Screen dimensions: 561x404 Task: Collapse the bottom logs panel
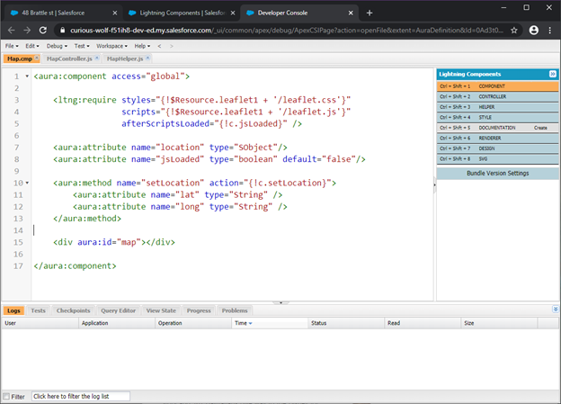(x=555, y=310)
